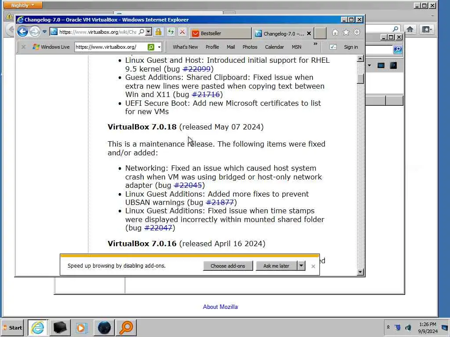Expand the small dropdown arrow in background window
The height and width of the screenshot is (337, 450).
tap(369, 66)
